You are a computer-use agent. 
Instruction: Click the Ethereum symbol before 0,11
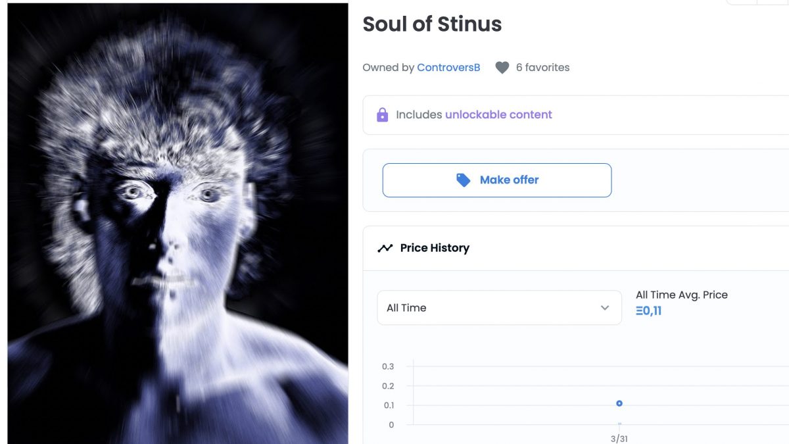(638, 310)
